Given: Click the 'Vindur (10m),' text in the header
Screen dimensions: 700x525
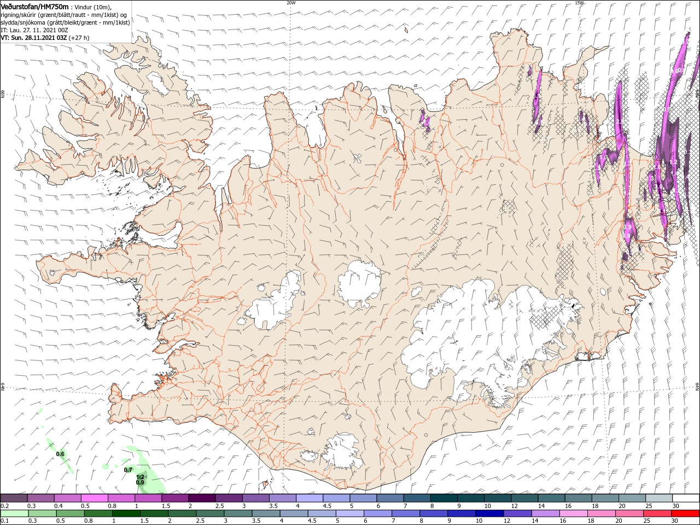Looking at the screenshot, I should [x=93, y=7].
